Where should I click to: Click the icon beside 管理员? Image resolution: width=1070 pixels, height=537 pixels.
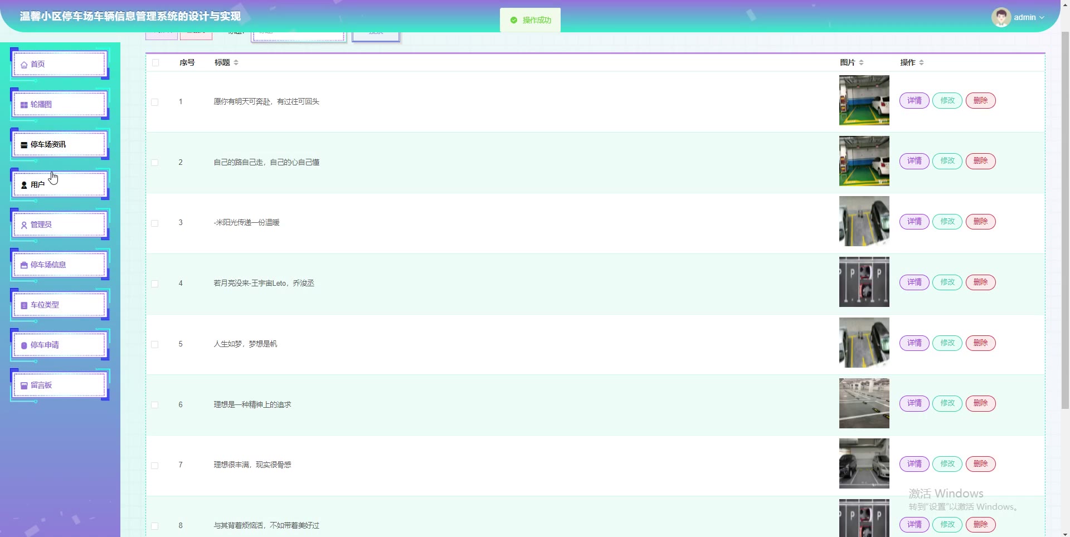coord(24,225)
